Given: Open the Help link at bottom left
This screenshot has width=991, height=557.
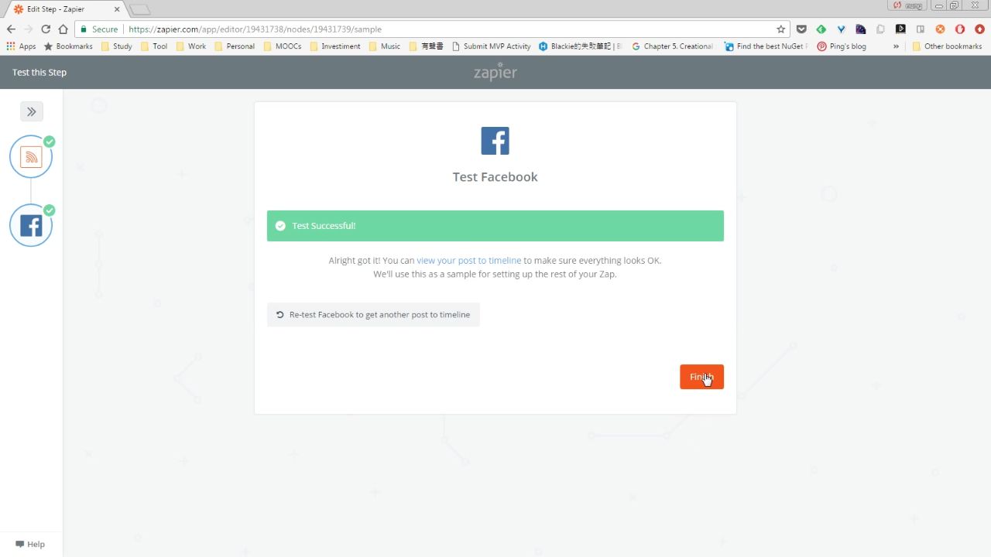Looking at the screenshot, I should pos(30,544).
